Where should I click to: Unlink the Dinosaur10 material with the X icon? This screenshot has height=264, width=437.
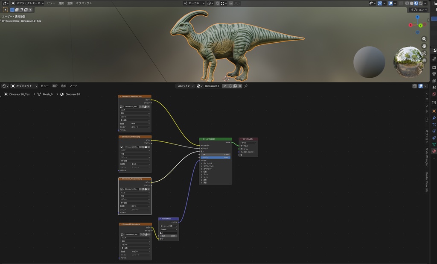240,86
